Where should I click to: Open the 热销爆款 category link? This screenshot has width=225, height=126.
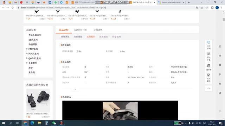pos(33,44)
